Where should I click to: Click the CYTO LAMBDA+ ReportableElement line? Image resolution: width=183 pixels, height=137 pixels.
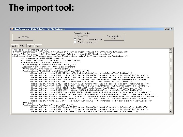tap(94, 96)
